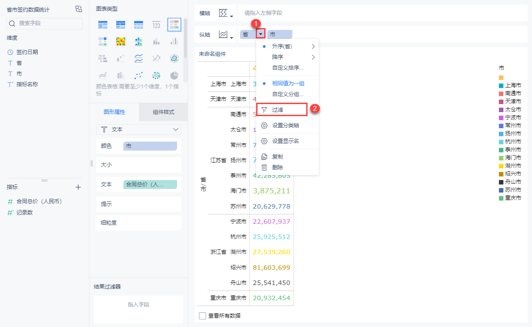
Task: Choose the dot table chart type
Action: pyautogui.click(x=103, y=42)
